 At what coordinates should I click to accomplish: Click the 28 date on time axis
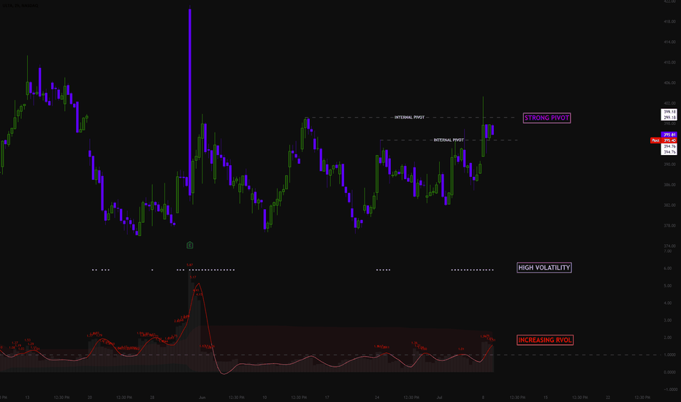click(152, 397)
